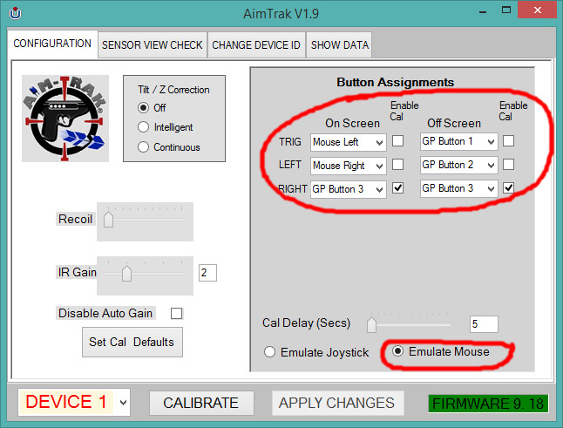563x428 pixels.
Task: Choose the Emulate Joystick option
Action: [x=269, y=352]
